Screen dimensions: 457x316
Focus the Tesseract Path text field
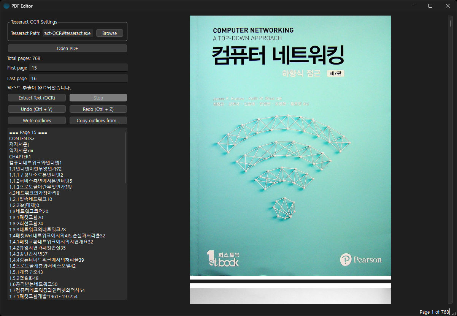[68, 33]
